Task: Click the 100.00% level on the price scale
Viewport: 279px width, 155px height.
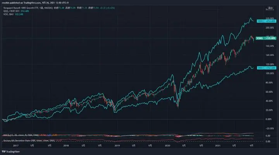Action: 270,73
